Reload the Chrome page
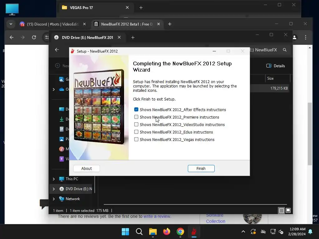 tap(34, 37)
